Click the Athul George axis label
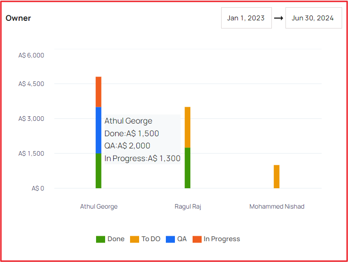This screenshot has height=262, width=348. tap(99, 206)
